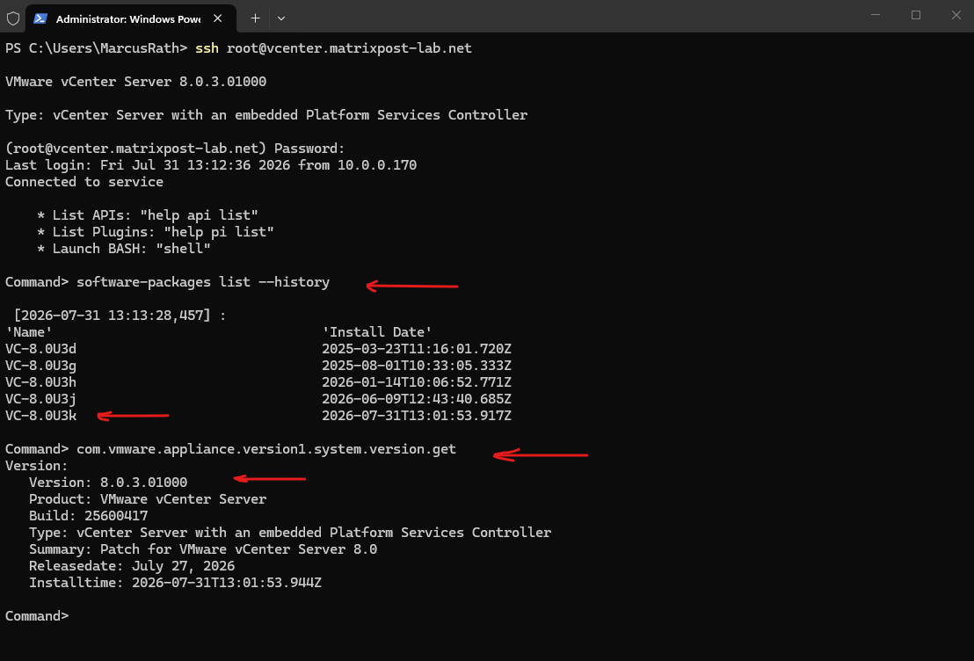
Task: Click the 'Product: VMware vCenter Server' line
Action: [x=148, y=499]
